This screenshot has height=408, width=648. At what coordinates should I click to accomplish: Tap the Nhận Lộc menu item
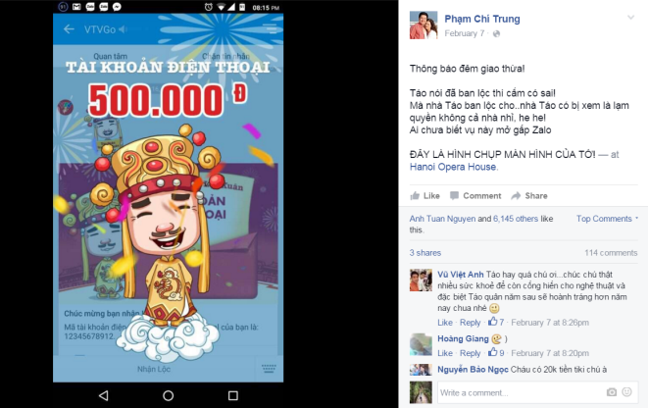click(154, 369)
